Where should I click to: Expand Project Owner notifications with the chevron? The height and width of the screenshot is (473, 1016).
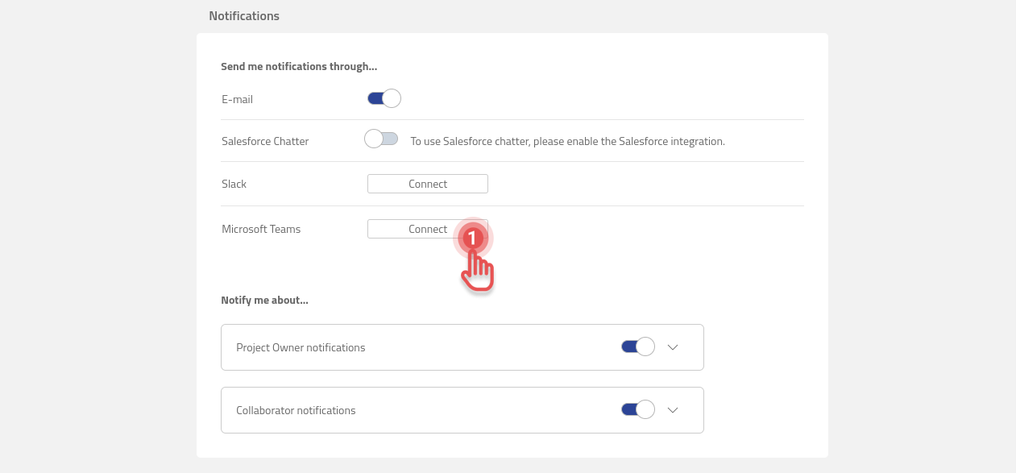point(673,346)
